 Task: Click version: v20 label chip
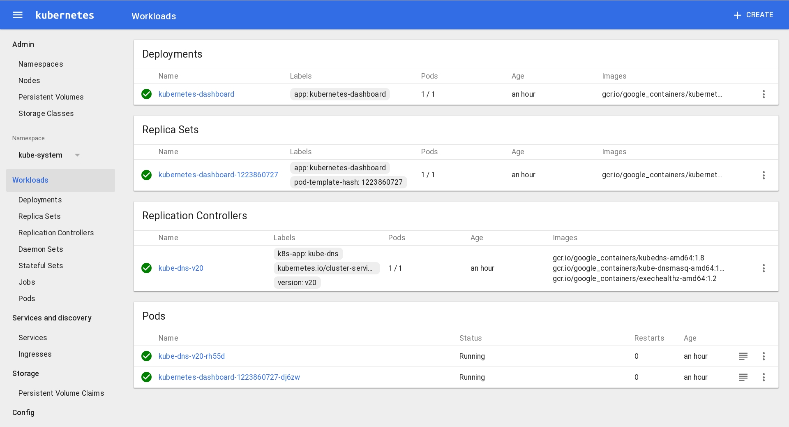297,283
